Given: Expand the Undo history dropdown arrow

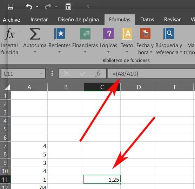Looking at the screenshot, I should tap(37, 6).
